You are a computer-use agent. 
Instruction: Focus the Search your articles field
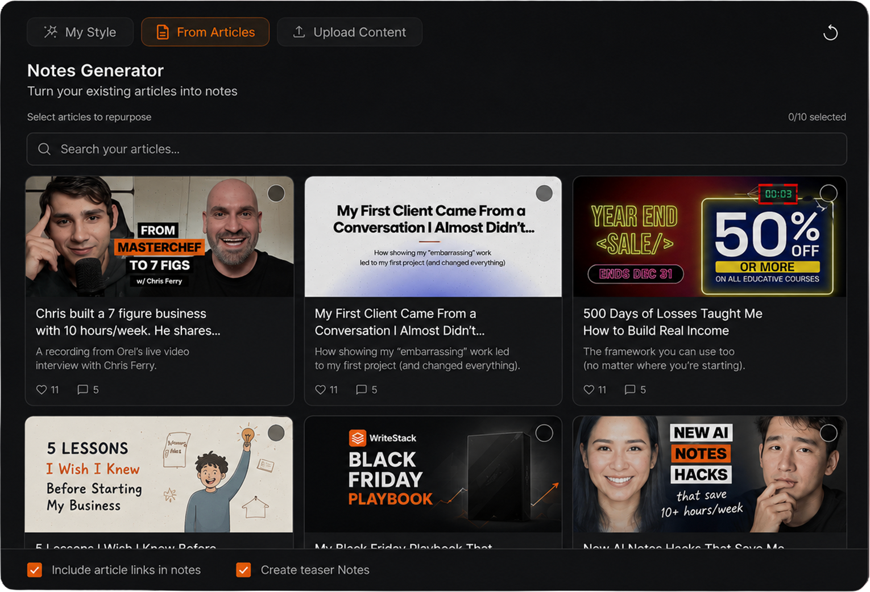pos(437,149)
